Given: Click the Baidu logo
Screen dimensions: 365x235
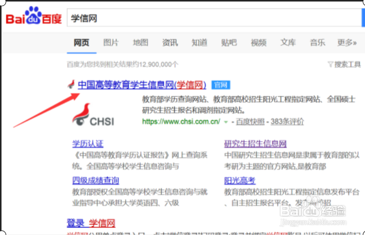Looking at the screenshot, I should [34, 16].
